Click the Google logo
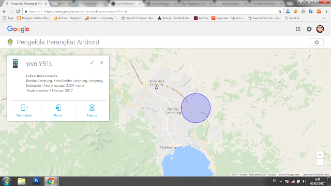This screenshot has width=331, height=186. 18,29
